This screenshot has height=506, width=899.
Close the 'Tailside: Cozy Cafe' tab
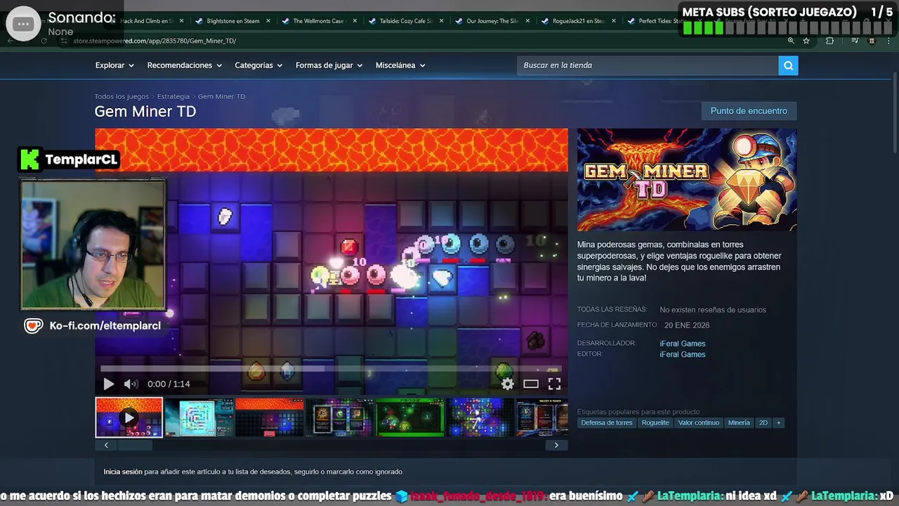click(x=442, y=21)
